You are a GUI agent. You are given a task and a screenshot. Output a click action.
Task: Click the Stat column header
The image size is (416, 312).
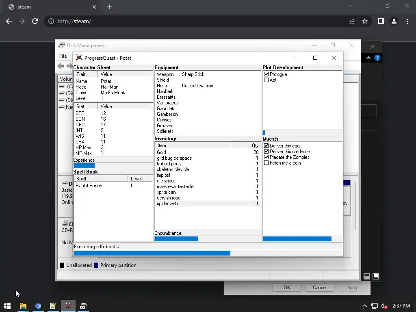[x=86, y=106]
